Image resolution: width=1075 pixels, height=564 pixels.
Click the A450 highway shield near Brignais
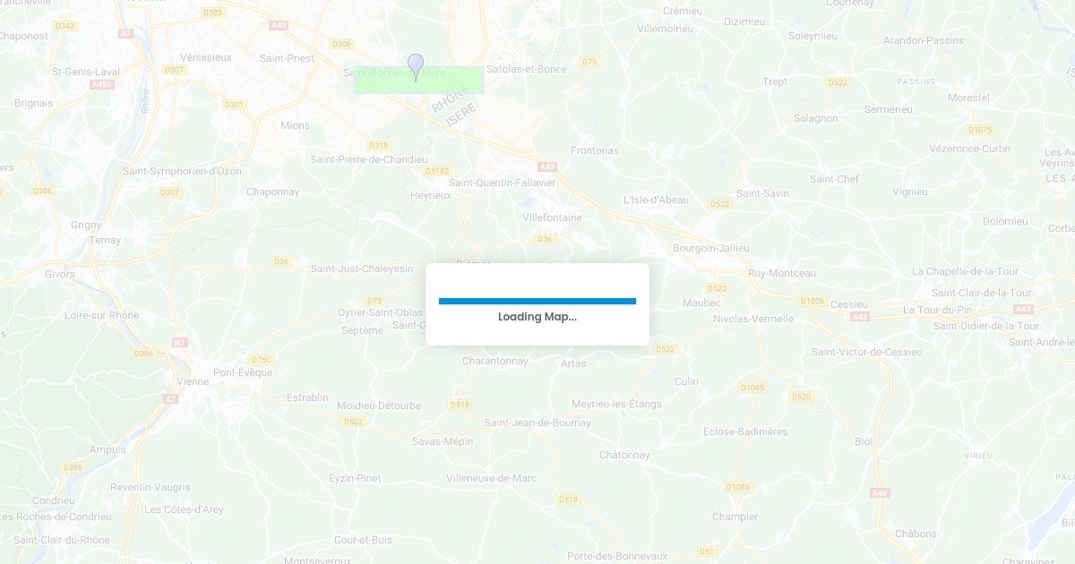pyautogui.click(x=102, y=84)
